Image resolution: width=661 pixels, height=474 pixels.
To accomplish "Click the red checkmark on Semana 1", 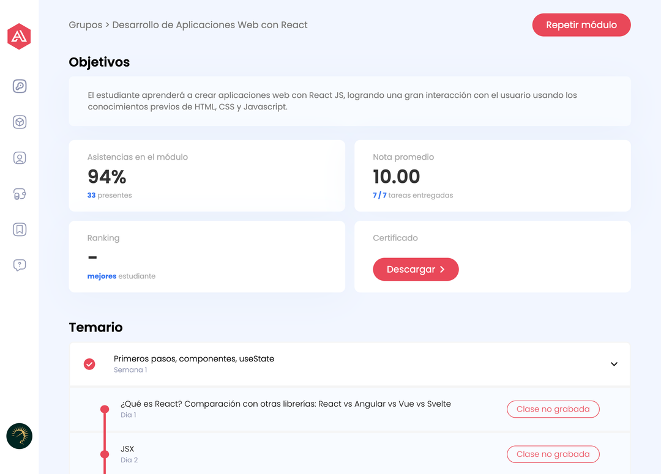I will [x=89, y=364].
